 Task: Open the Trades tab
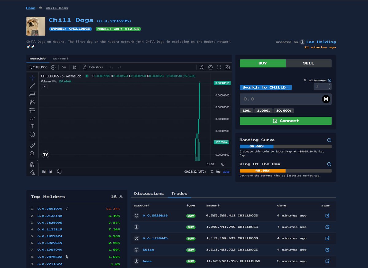click(x=179, y=194)
